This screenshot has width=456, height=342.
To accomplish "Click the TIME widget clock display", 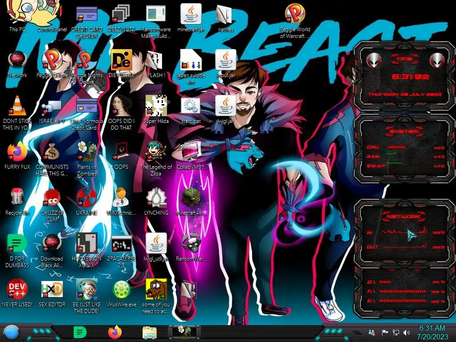I will 410,77.
